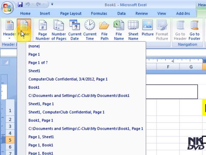206x155 pixels.
Task: Click the Format Picture button
Action: [162, 30]
